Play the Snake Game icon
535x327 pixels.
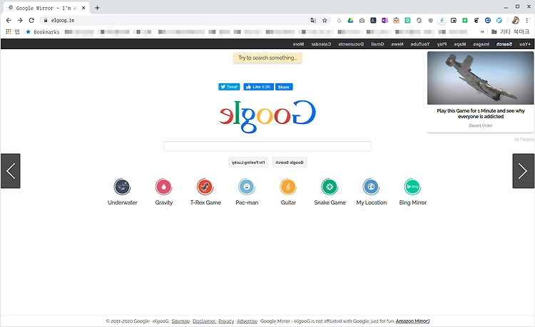click(x=330, y=187)
